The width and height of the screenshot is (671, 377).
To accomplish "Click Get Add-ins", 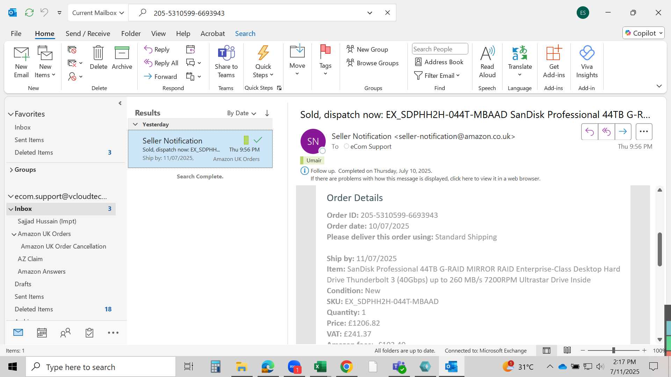I will [554, 62].
